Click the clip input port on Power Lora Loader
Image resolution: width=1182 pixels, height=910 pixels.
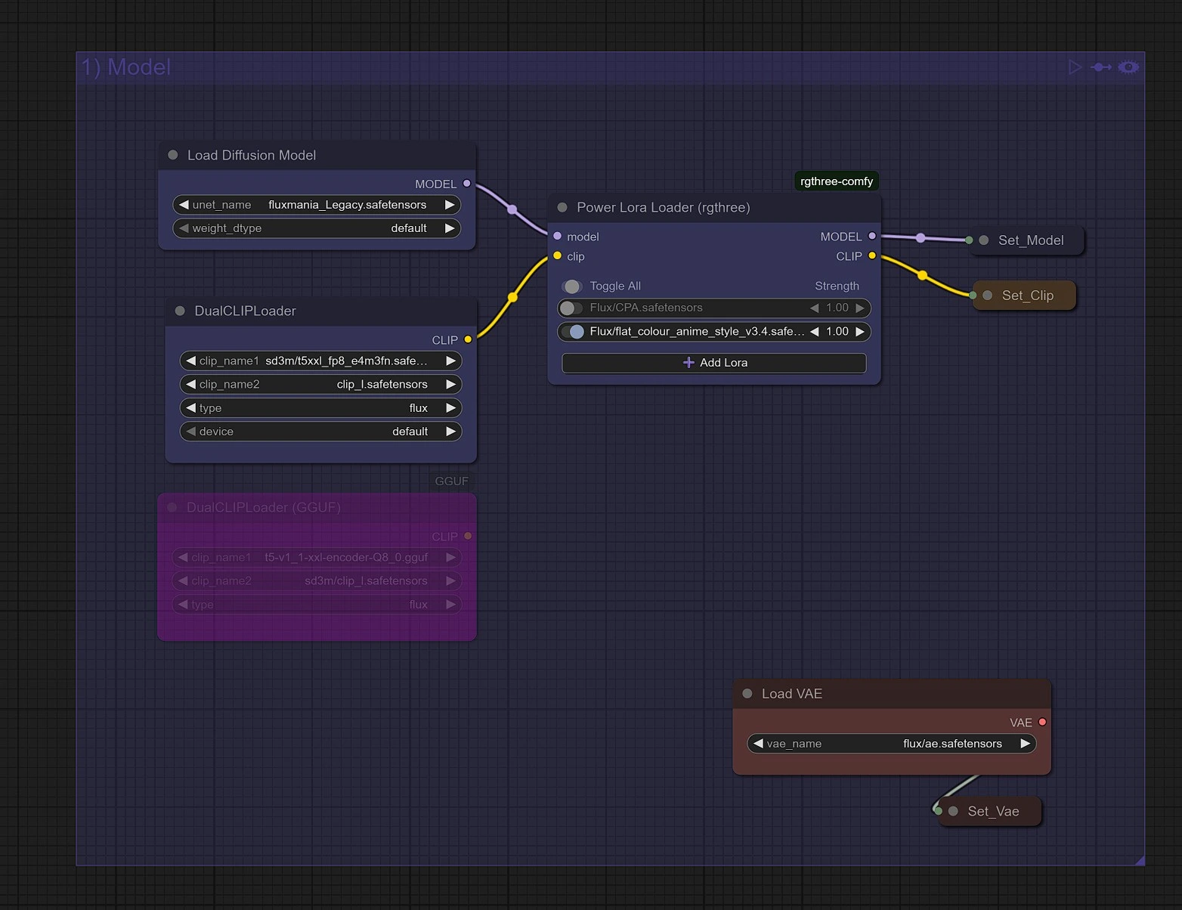click(558, 255)
